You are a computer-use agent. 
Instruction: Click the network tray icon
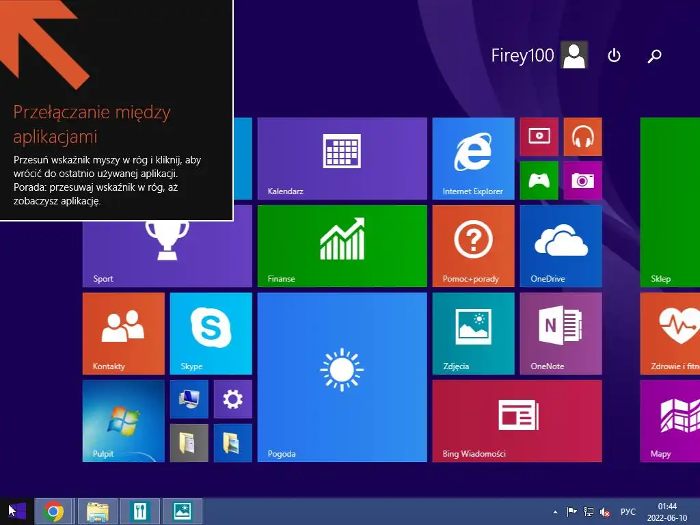click(589, 511)
